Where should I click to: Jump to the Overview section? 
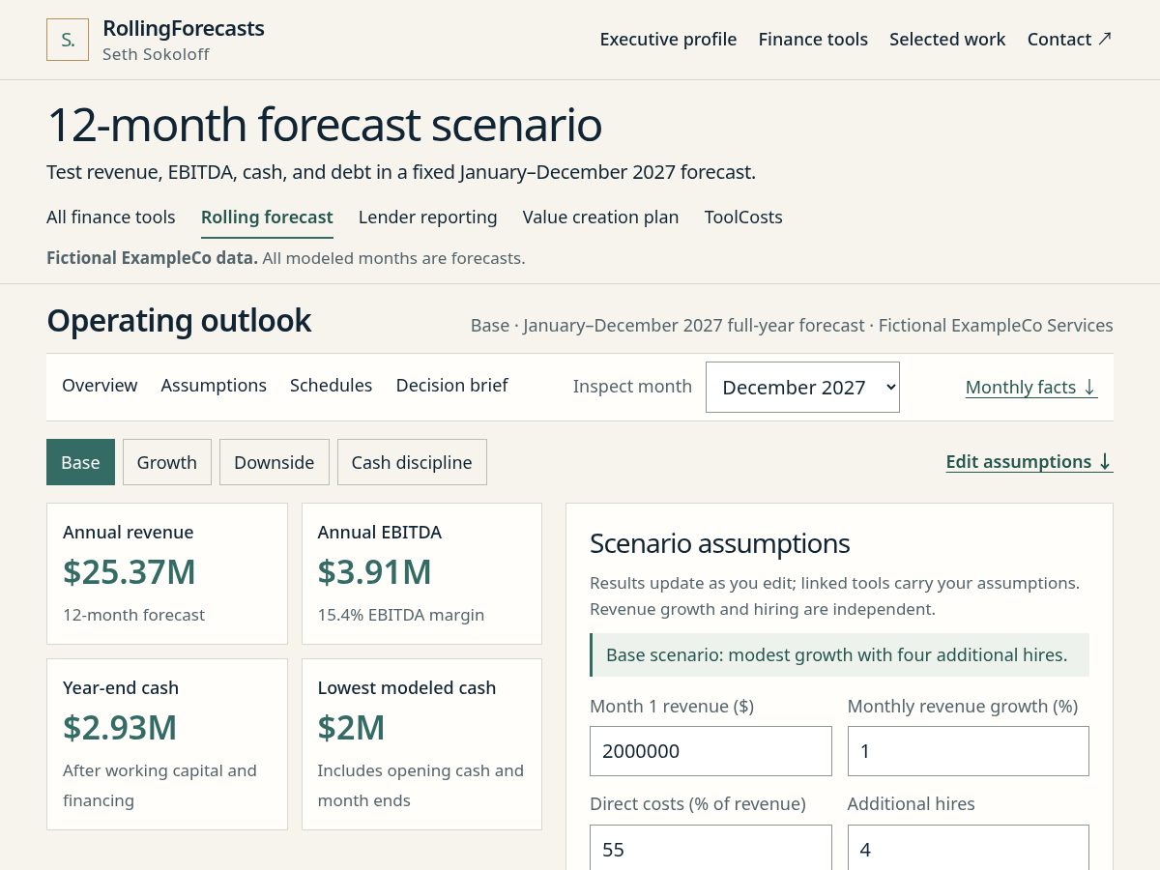[100, 386]
